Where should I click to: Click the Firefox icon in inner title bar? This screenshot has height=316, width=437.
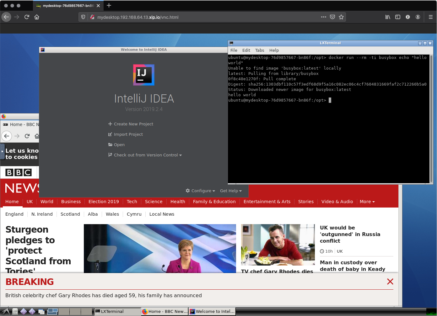tap(4, 116)
